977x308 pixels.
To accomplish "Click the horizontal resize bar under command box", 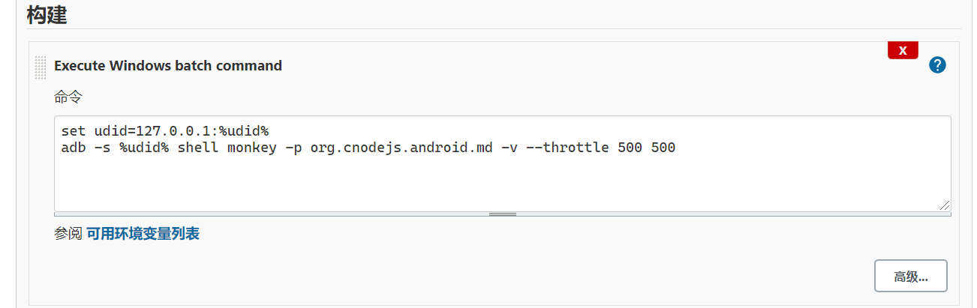I will coord(503,214).
